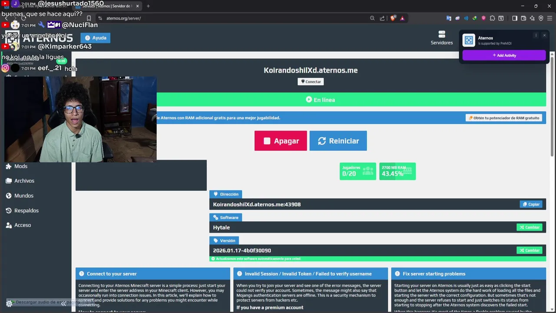Click Obtén tu potenciador de RAM gratuito
Screen dimensions: 556x313
point(504,118)
